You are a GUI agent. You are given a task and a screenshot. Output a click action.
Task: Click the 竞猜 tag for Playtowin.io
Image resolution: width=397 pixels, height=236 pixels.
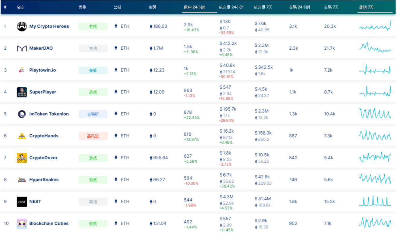coord(93,70)
